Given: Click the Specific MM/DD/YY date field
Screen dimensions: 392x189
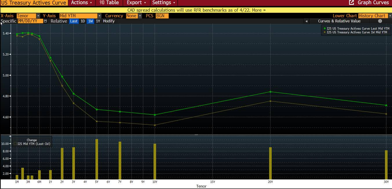Looking at the screenshot, I should click(30, 21).
